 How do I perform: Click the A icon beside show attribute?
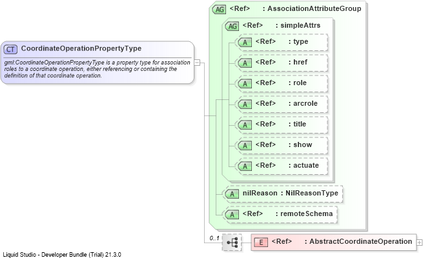tap(245, 145)
